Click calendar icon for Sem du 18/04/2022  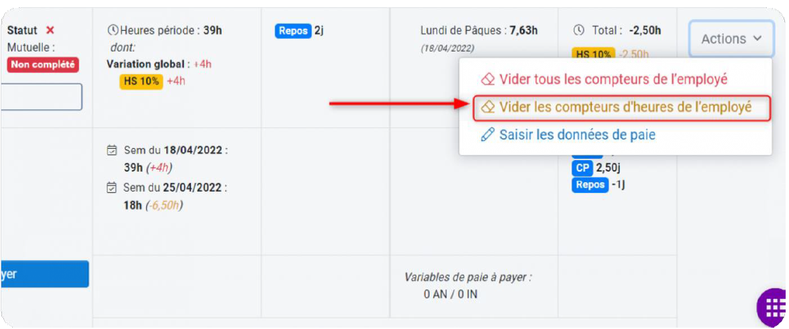(112, 150)
